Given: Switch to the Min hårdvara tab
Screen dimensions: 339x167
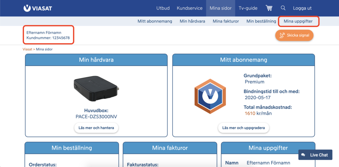Looking at the screenshot, I should [192, 21].
